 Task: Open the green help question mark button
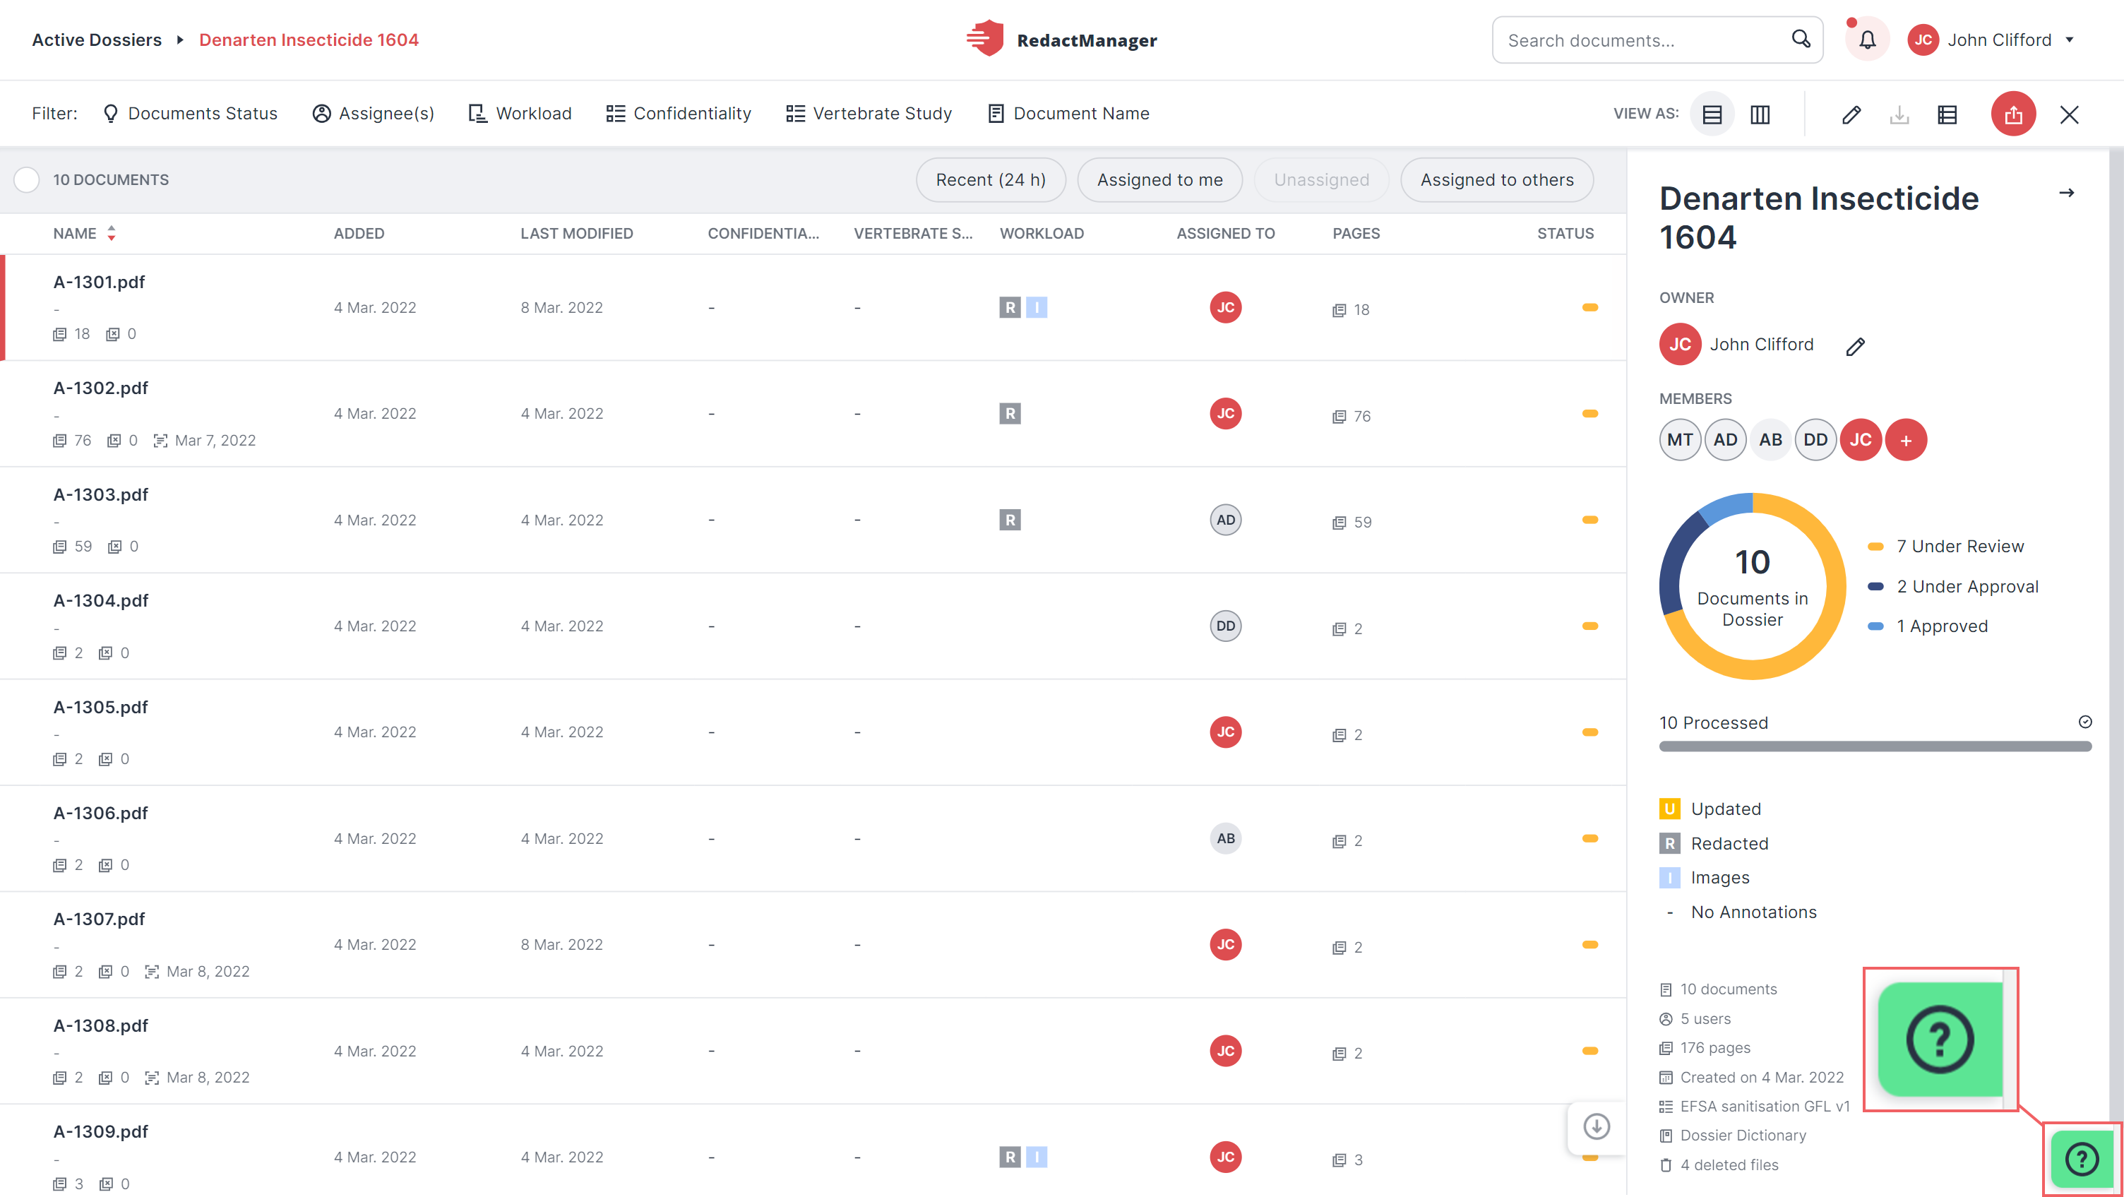click(x=2081, y=1158)
